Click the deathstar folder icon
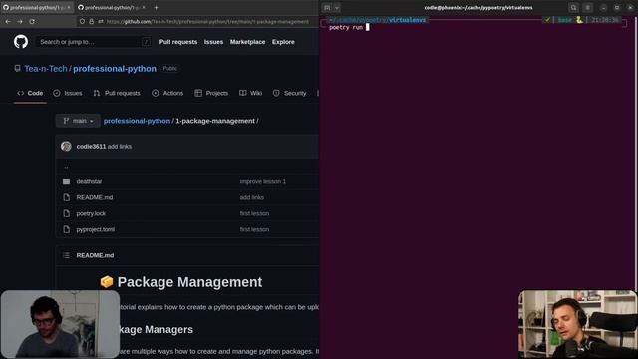 click(x=67, y=181)
